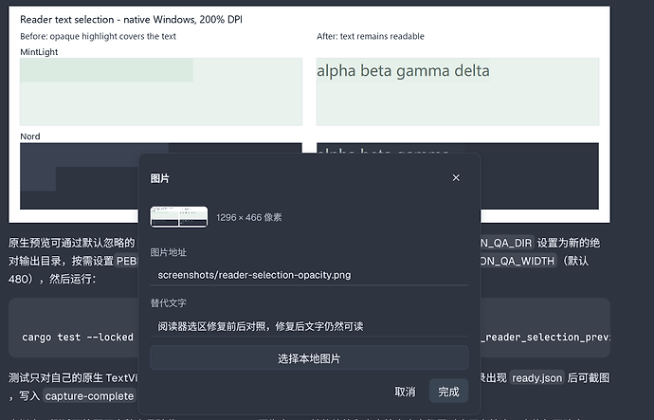Click the 图片地址 label

click(168, 252)
